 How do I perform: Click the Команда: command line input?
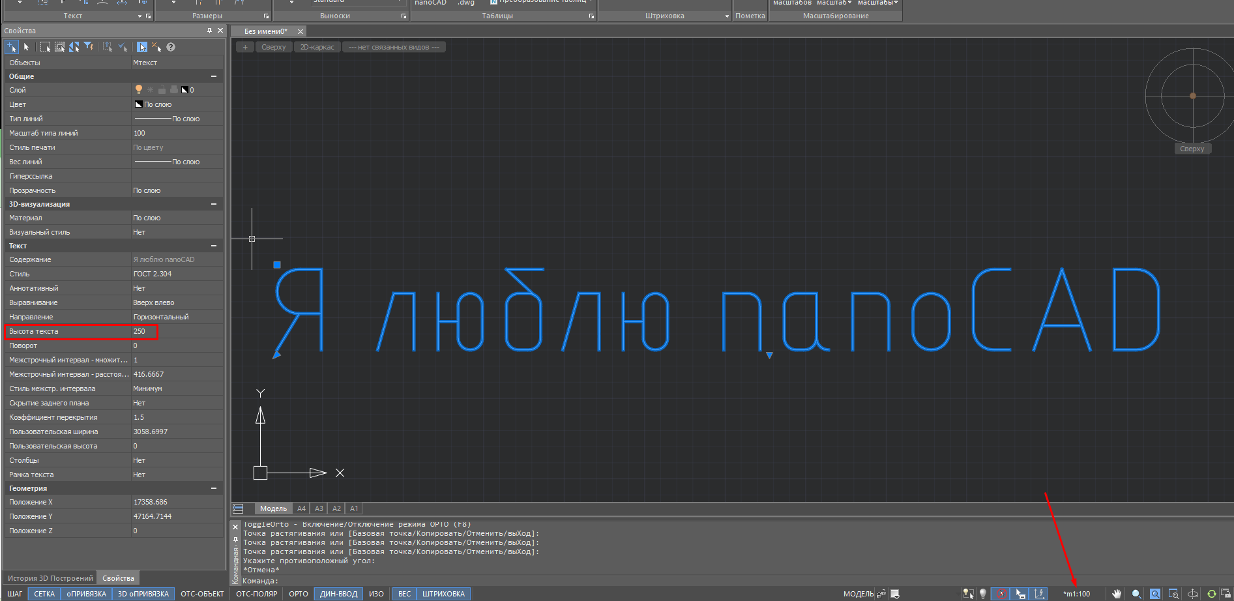736,581
